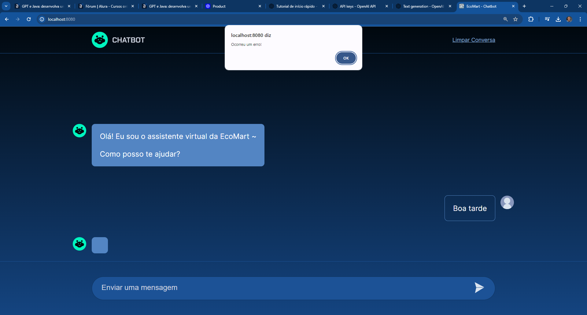Restore down the browser window
The image size is (587, 315).
tap(566, 6)
